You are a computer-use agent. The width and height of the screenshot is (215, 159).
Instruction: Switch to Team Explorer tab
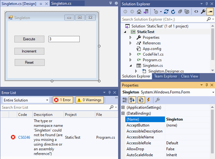(166, 76)
